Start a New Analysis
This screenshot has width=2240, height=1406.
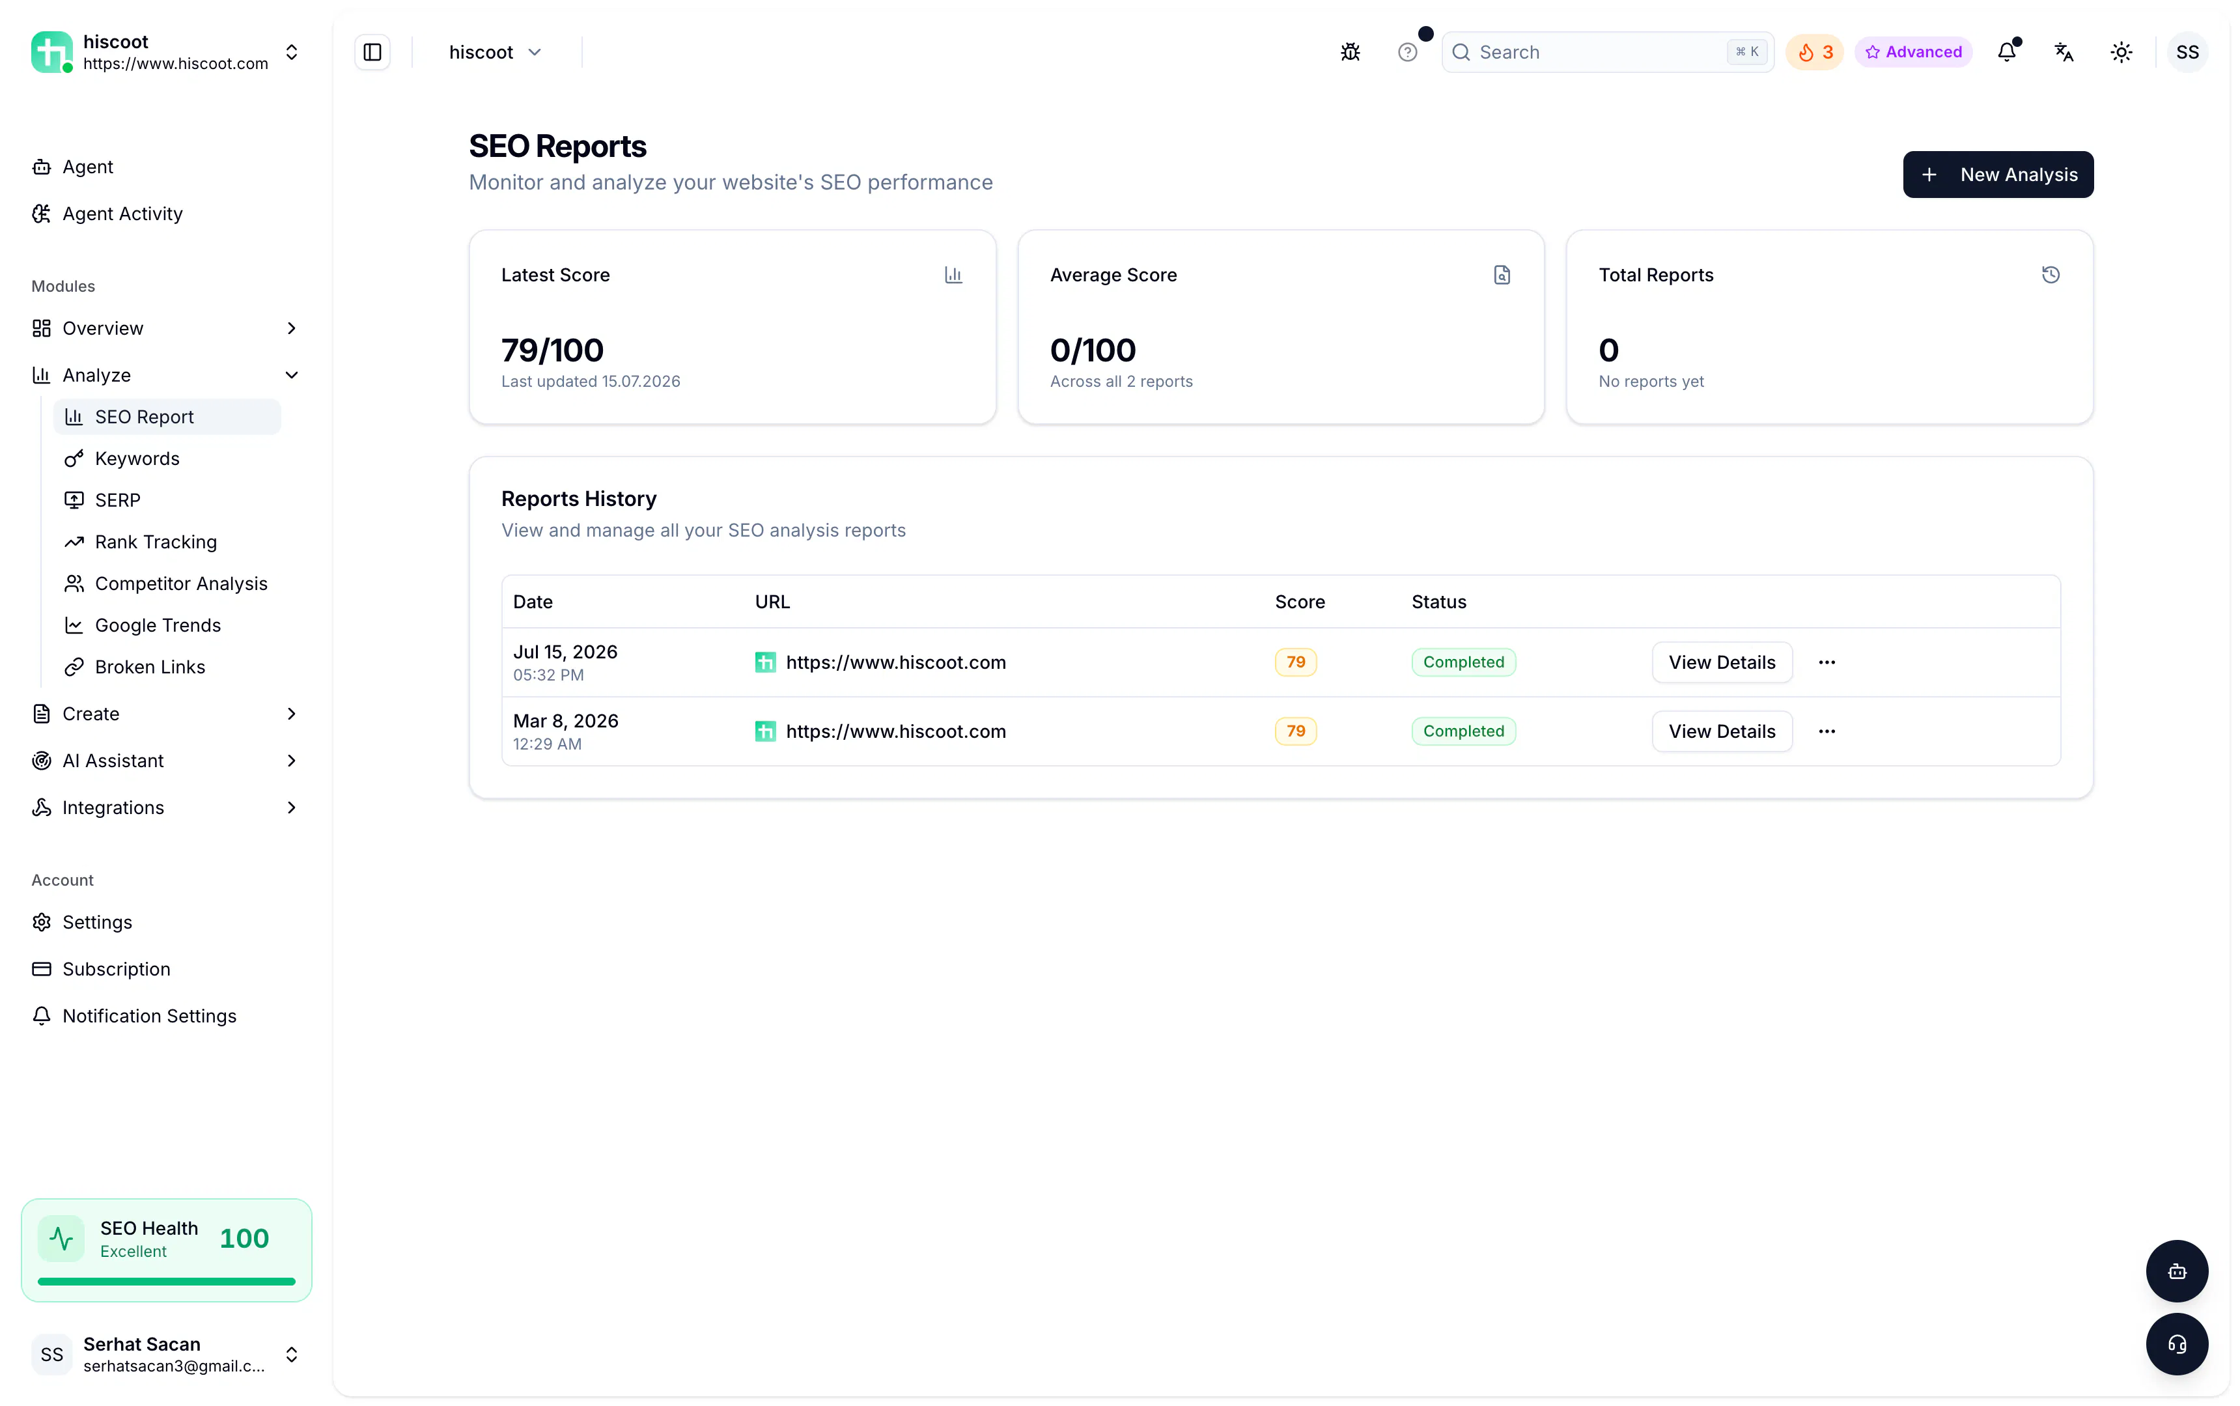click(x=1998, y=174)
